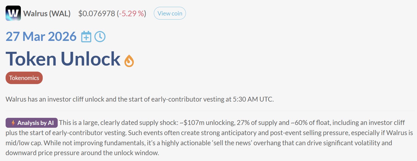
Task: Click the 27 Mar 2026 date
Action: point(41,37)
